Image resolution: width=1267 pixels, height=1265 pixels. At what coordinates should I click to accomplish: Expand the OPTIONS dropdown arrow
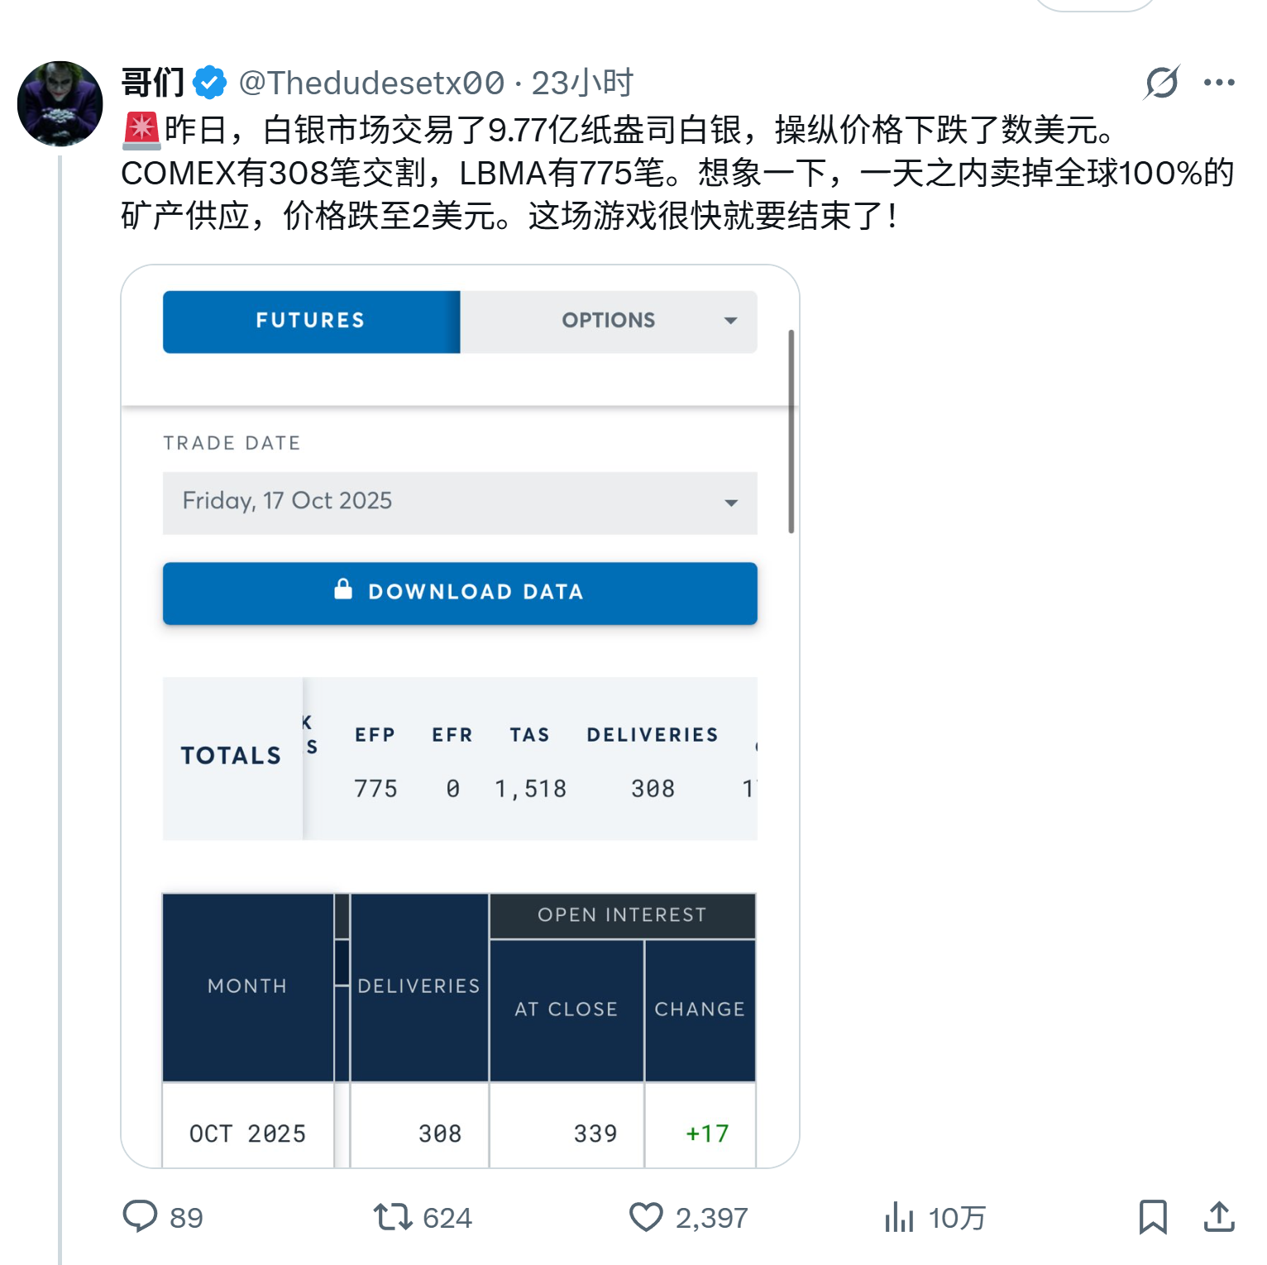pos(730,321)
